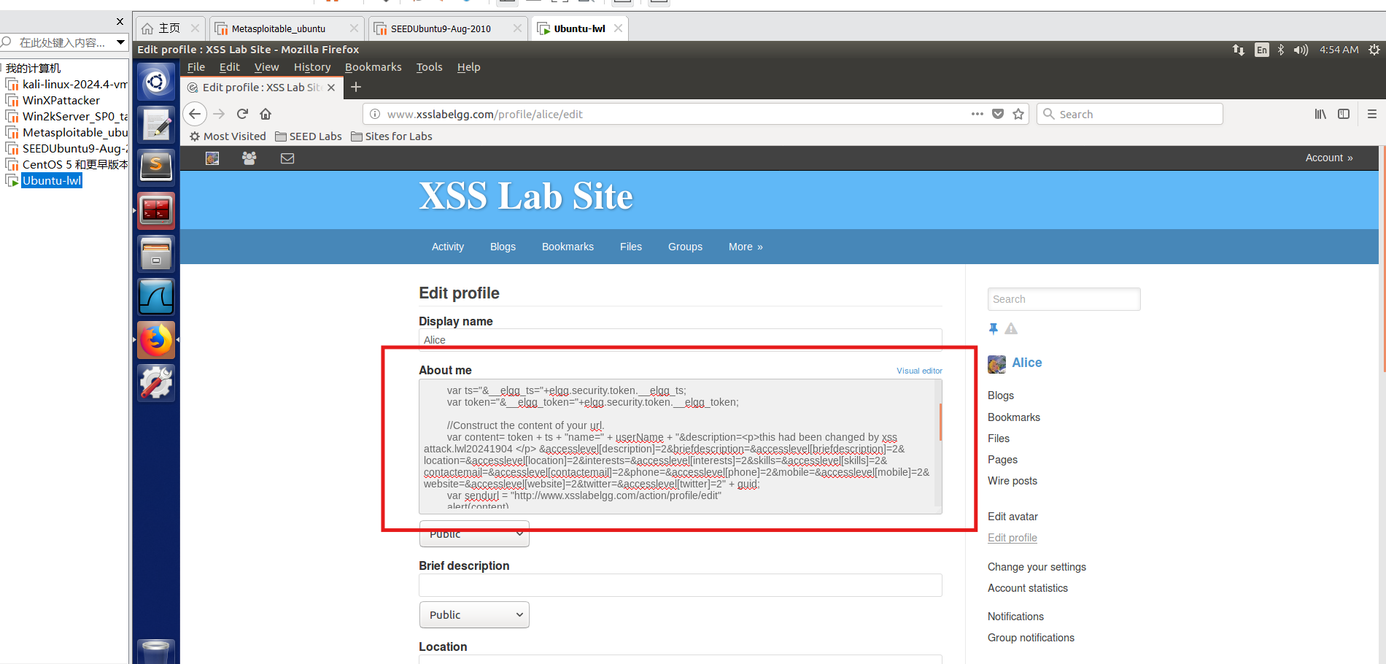Image resolution: width=1386 pixels, height=664 pixels.
Task: Open the Edit menu
Action: tap(229, 67)
